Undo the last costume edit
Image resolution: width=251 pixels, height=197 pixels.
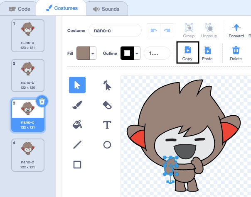[153, 31]
